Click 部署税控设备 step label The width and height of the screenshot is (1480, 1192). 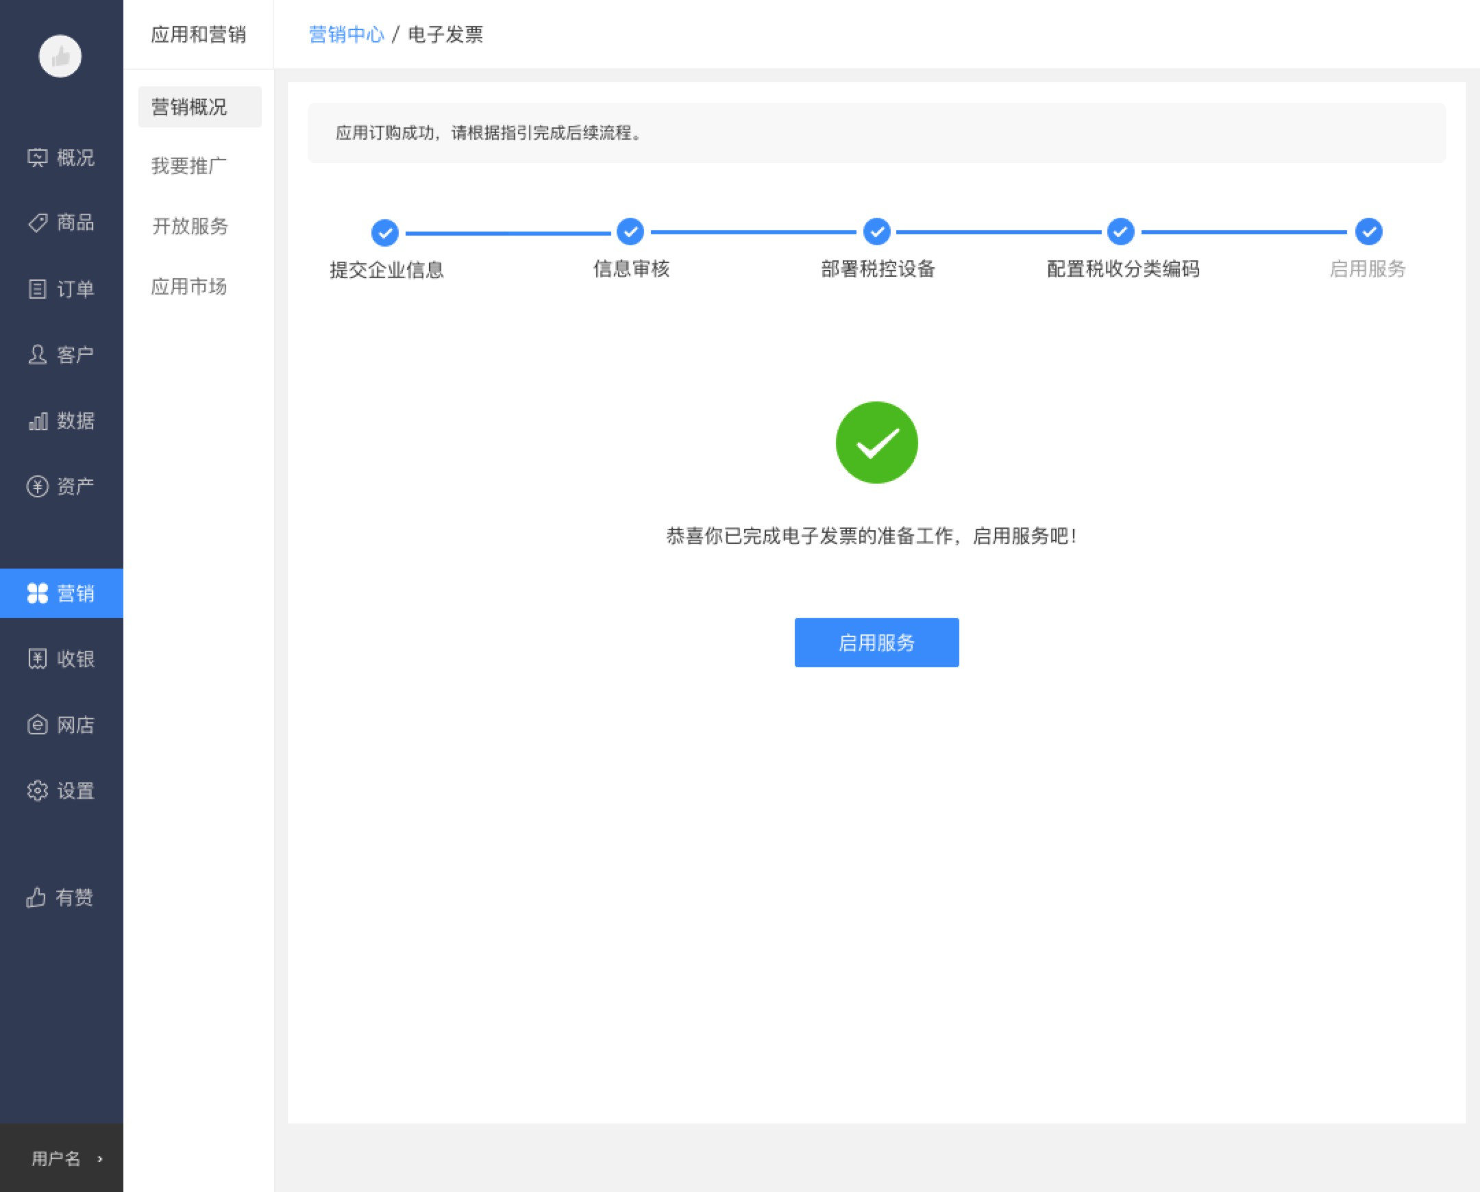pos(878,269)
